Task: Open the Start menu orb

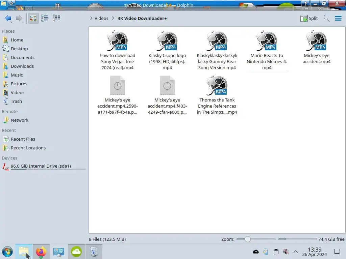Action: click(7, 252)
